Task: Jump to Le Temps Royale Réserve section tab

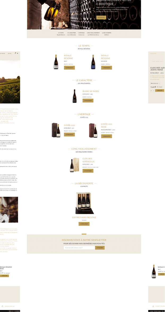Action: click(61, 34)
